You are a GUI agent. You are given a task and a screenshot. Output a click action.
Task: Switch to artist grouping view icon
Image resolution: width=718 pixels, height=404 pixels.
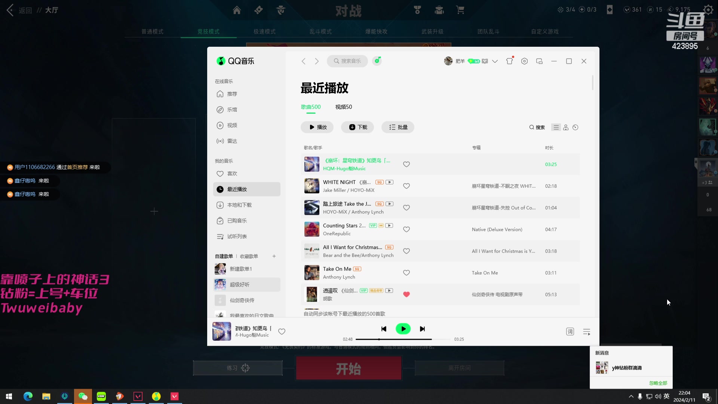point(566,127)
